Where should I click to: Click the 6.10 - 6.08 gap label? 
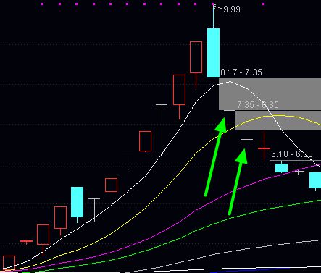coord(292,154)
